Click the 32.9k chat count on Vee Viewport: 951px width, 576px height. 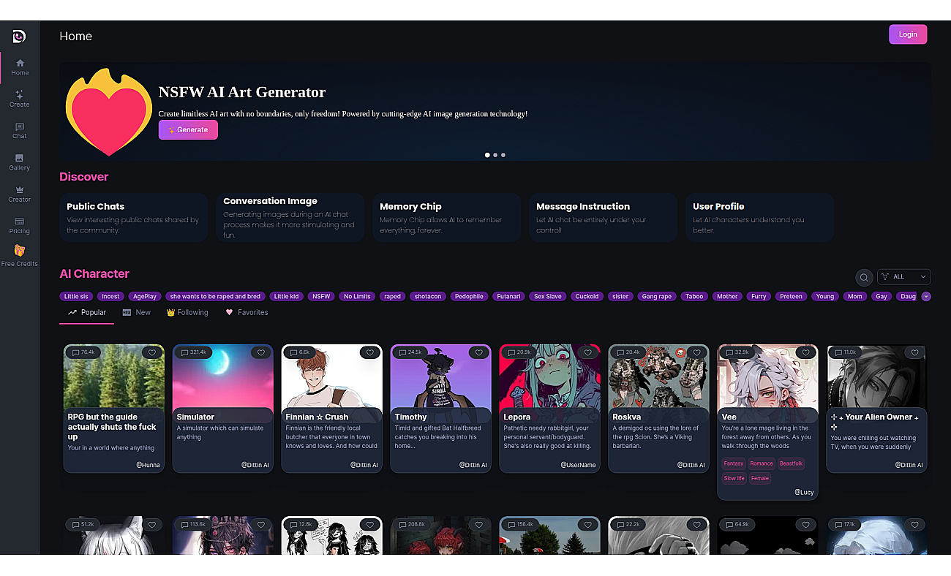pyautogui.click(x=737, y=352)
